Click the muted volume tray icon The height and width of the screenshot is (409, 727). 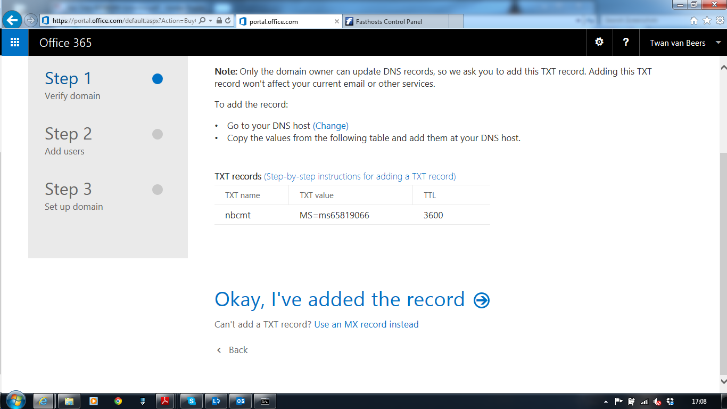click(x=657, y=402)
